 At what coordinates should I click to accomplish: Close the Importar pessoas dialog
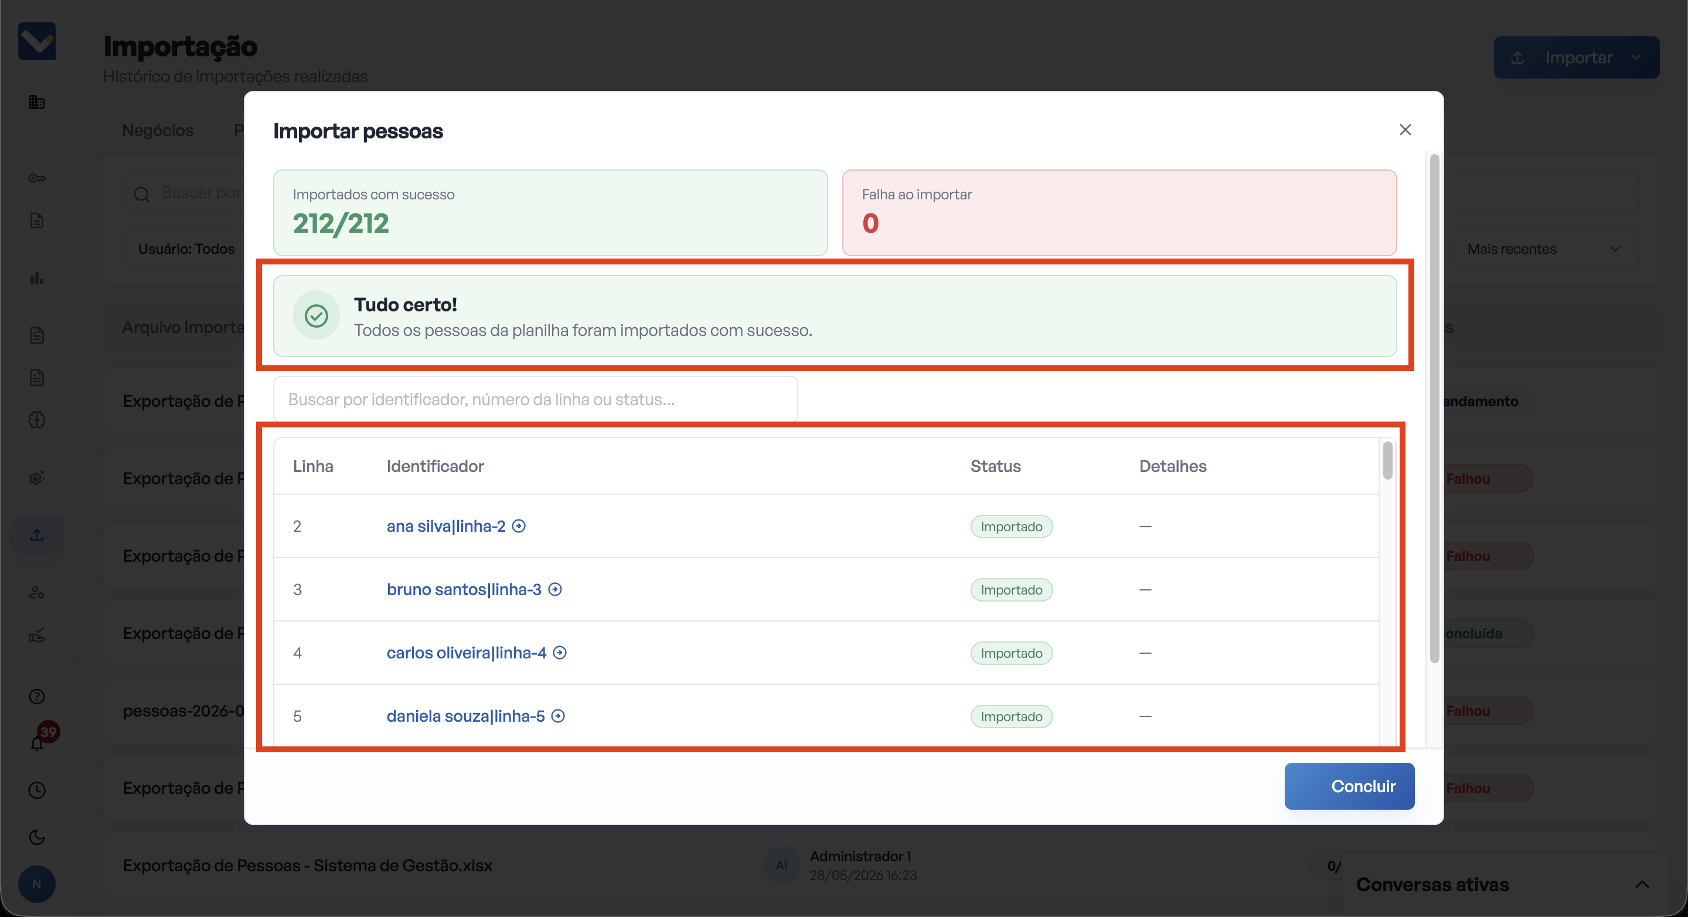coord(1405,130)
